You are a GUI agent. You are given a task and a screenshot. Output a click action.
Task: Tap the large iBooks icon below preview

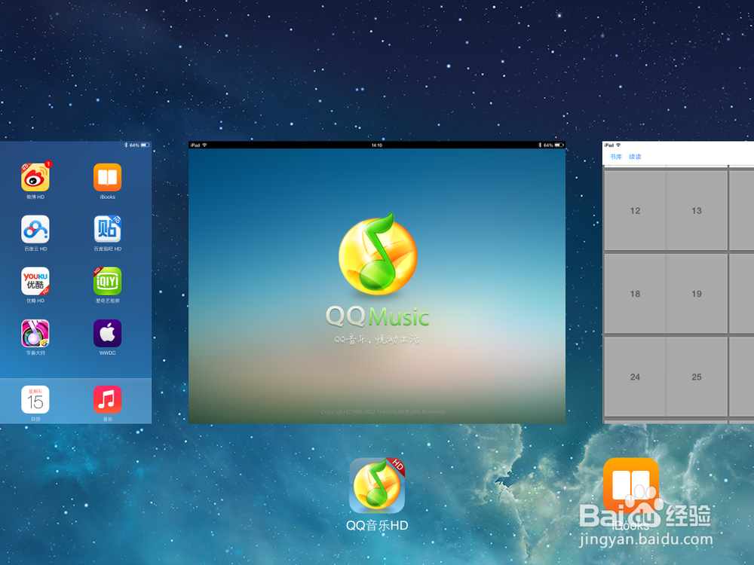point(631,486)
